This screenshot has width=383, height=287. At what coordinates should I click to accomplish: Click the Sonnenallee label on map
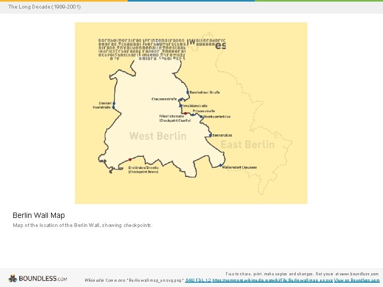point(222,135)
